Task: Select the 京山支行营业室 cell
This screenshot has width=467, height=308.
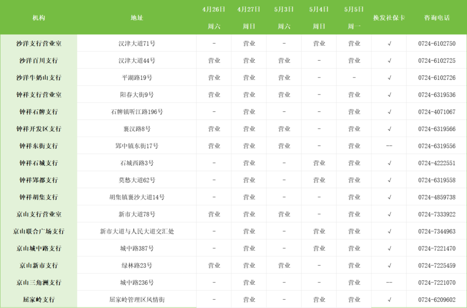Action: (39, 214)
